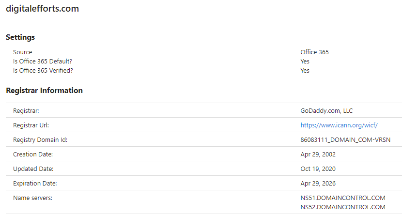402x216 pixels.
Task: Select the Settings section heading
Action: tap(20, 37)
